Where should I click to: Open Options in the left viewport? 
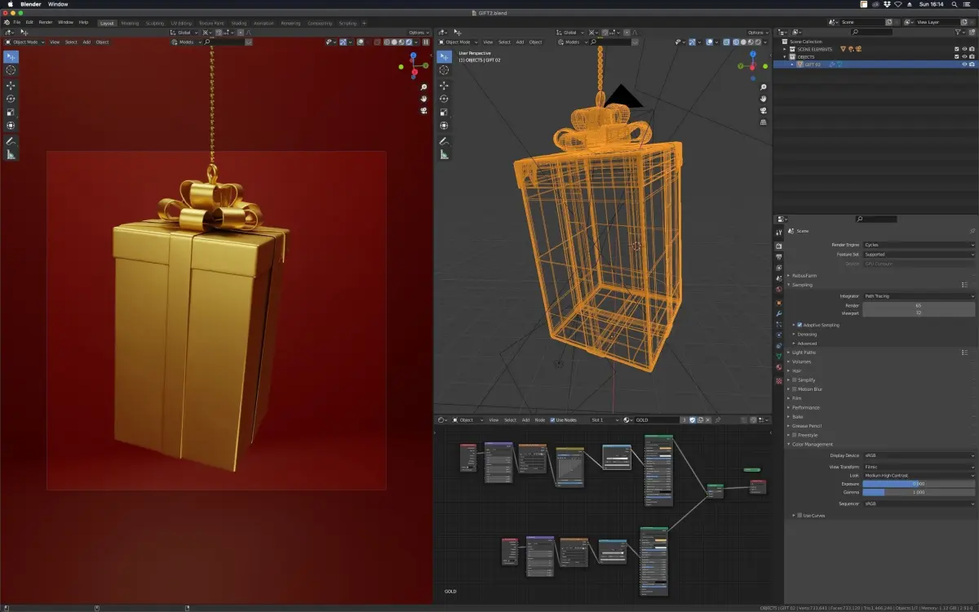(418, 32)
